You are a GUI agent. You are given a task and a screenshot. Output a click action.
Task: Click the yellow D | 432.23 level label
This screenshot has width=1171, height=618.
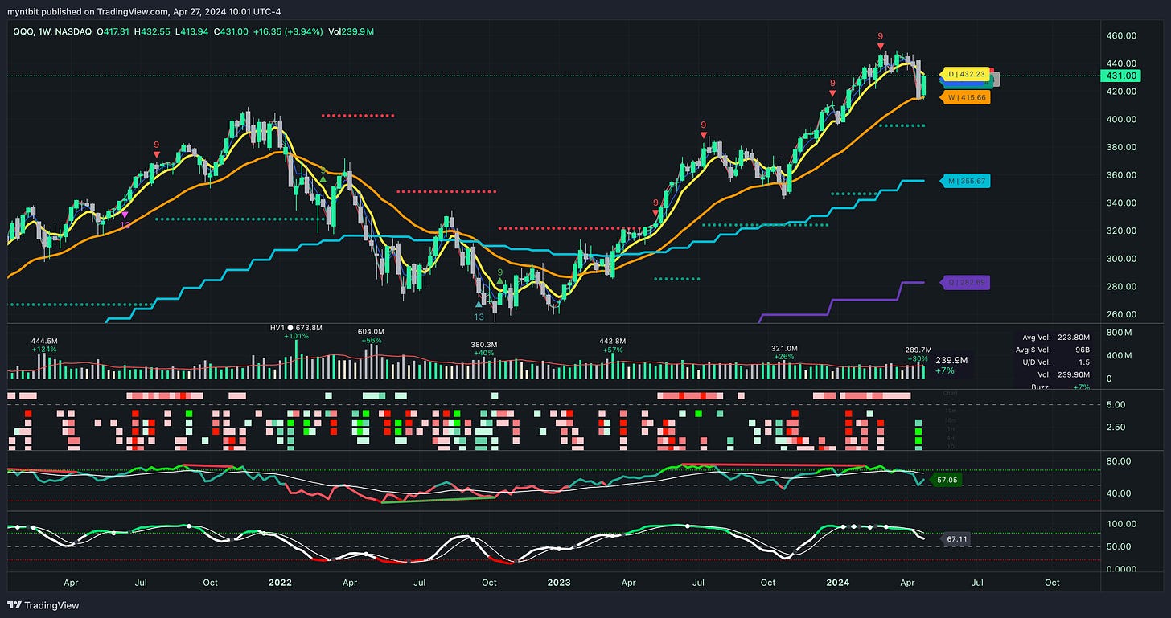coord(965,72)
